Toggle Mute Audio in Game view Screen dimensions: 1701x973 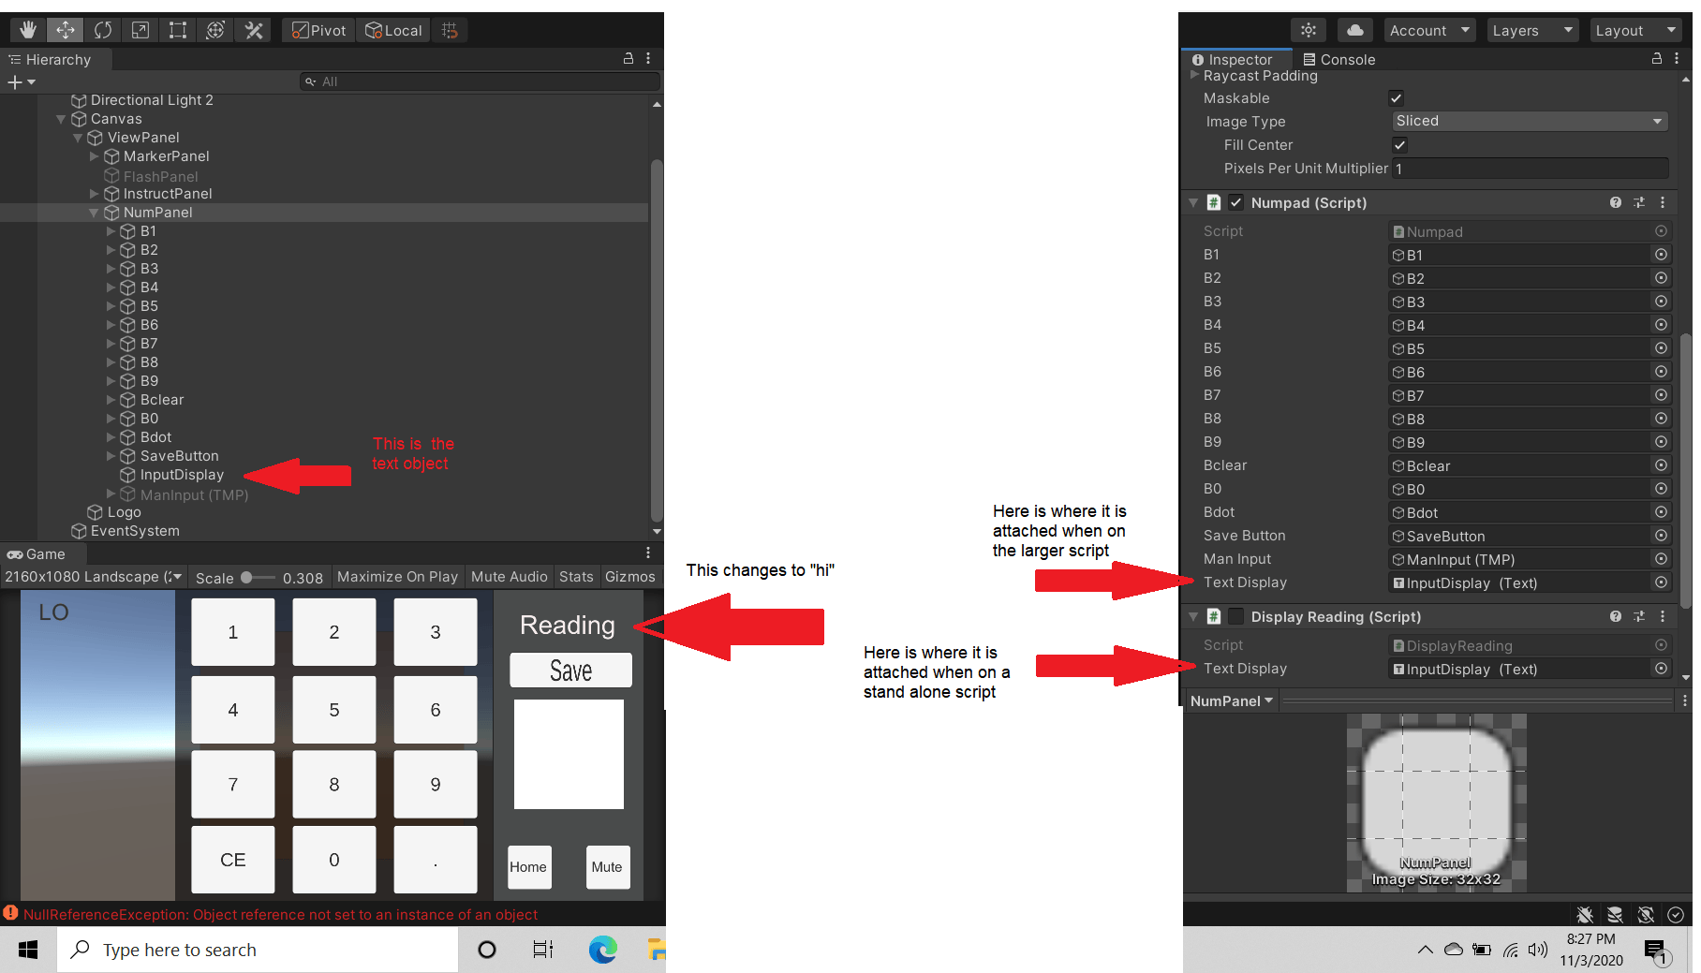click(x=509, y=577)
